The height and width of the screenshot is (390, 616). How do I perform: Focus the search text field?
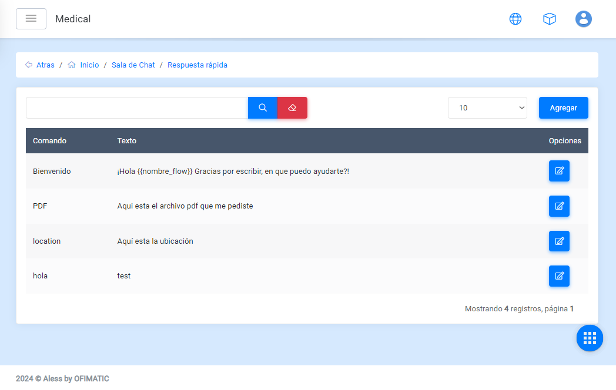[137, 108]
